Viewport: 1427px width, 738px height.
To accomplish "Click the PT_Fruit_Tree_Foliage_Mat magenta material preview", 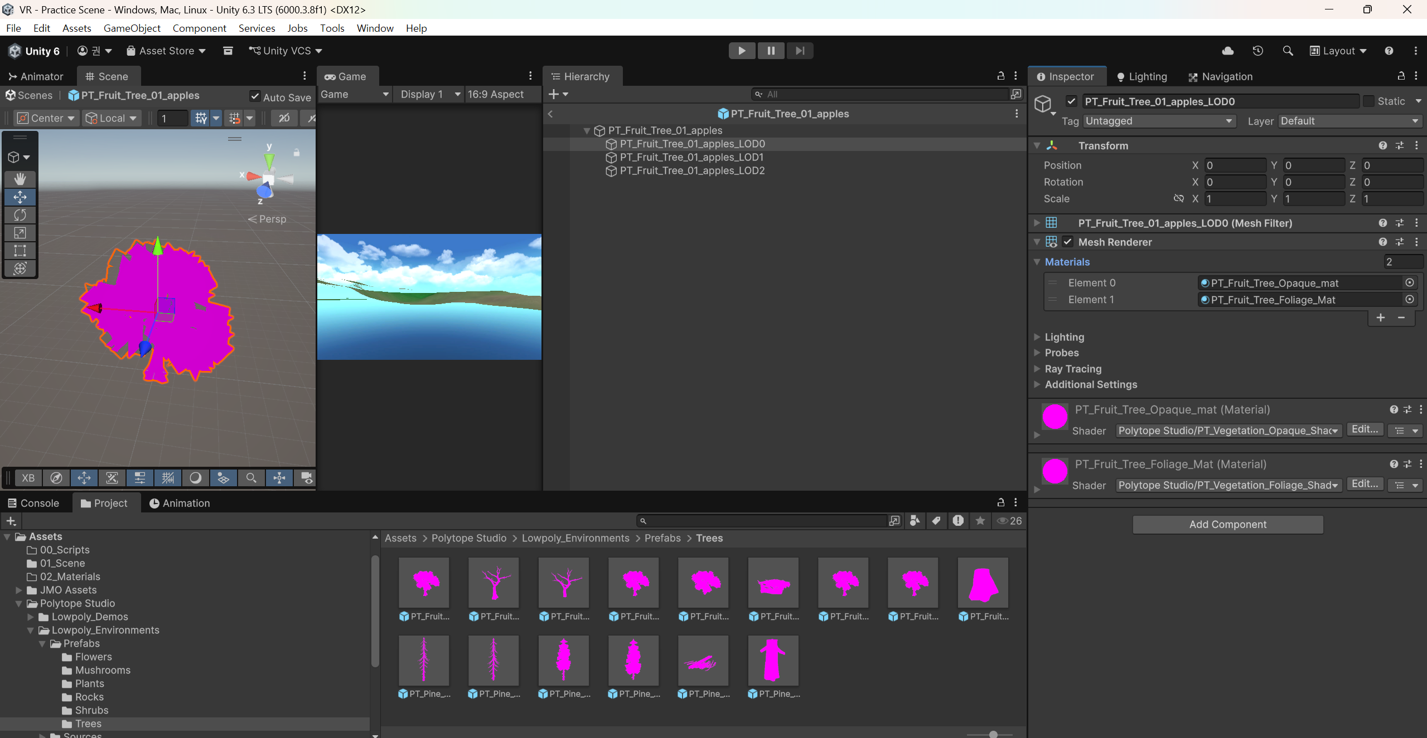I will (1054, 471).
